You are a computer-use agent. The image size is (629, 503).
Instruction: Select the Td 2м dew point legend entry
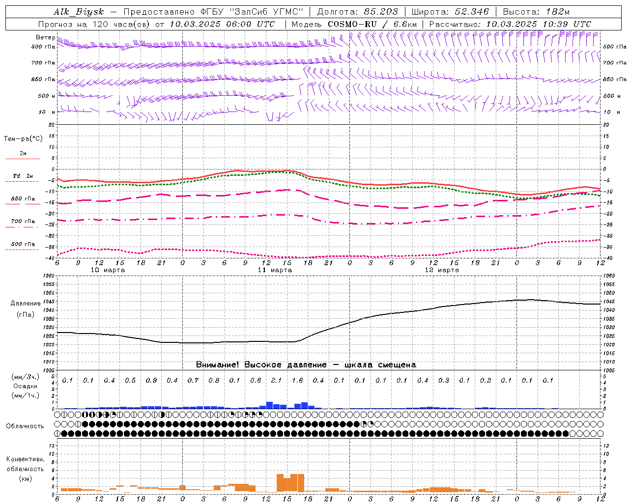(x=23, y=176)
